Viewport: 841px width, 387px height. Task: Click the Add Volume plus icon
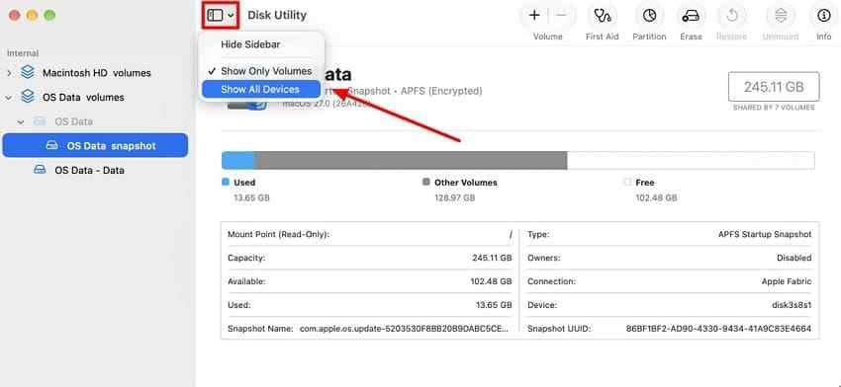pos(534,16)
